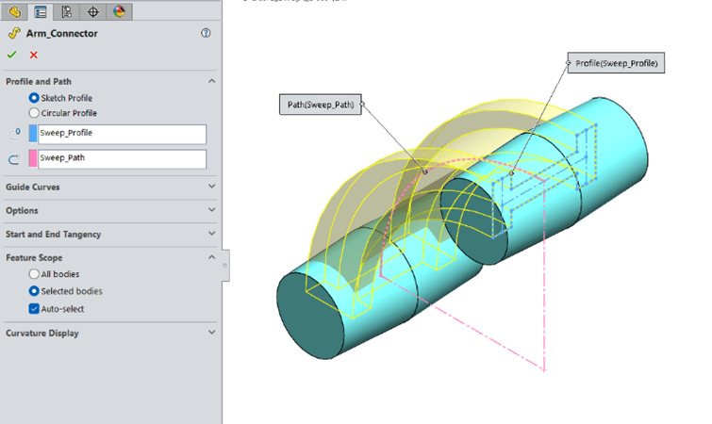Screen dimensions: 712x424
Task: Choose the Circular Profile radio option
Action: pyautogui.click(x=35, y=113)
